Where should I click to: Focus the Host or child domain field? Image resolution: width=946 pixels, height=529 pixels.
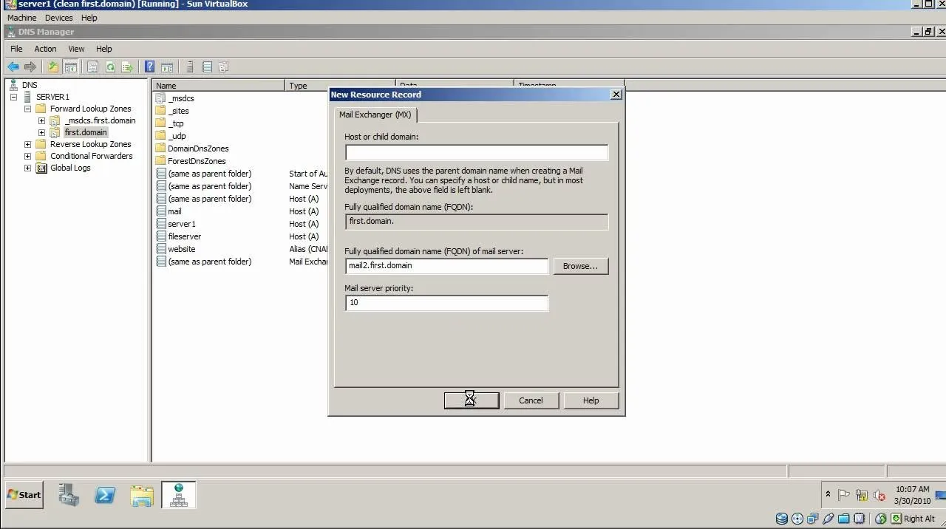pyautogui.click(x=477, y=152)
